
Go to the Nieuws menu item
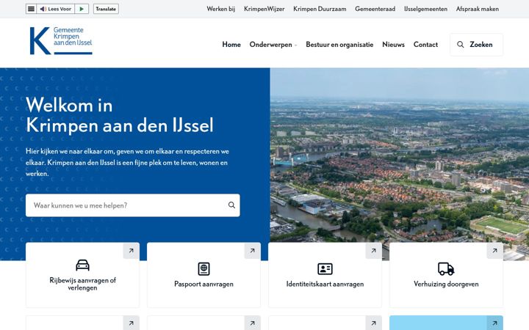tap(393, 45)
